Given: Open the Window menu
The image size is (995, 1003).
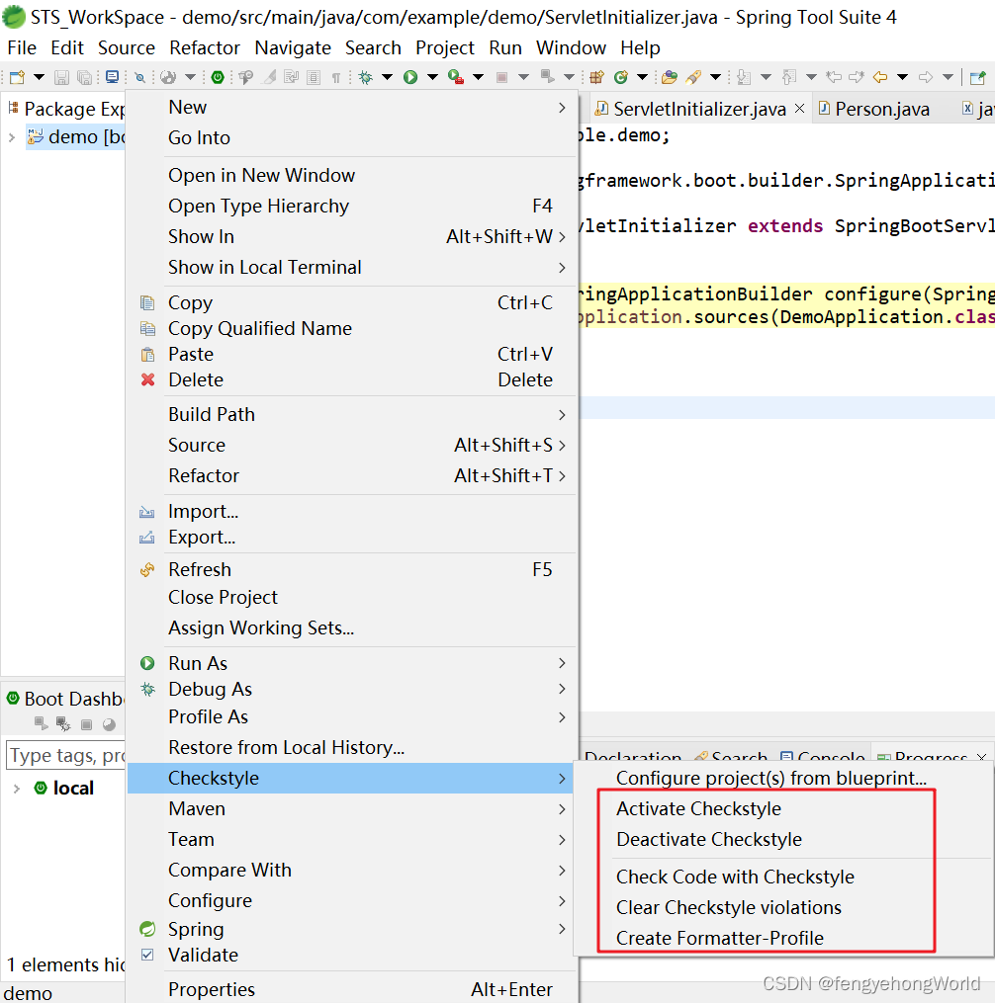Looking at the screenshot, I should pos(571,48).
